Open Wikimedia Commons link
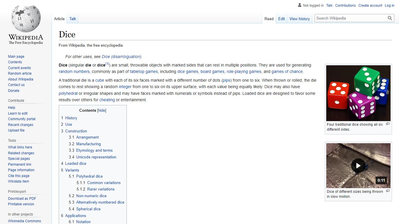 (25, 221)
